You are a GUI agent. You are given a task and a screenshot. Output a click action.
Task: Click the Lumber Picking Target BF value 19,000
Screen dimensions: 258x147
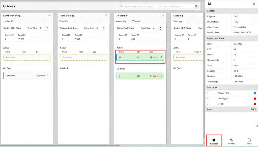tap(21, 39)
